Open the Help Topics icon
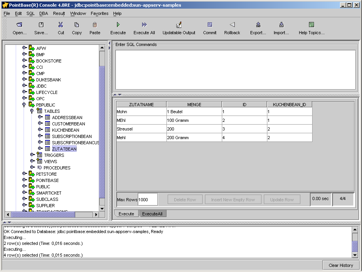The height and width of the screenshot is (272, 362). click(x=311, y=24)
